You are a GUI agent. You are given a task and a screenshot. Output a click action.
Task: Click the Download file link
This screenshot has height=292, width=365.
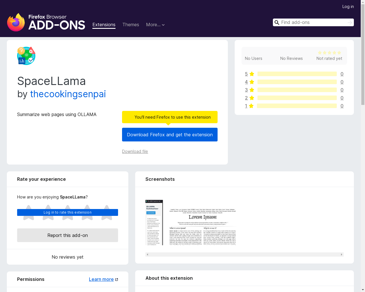coord(135,151)
